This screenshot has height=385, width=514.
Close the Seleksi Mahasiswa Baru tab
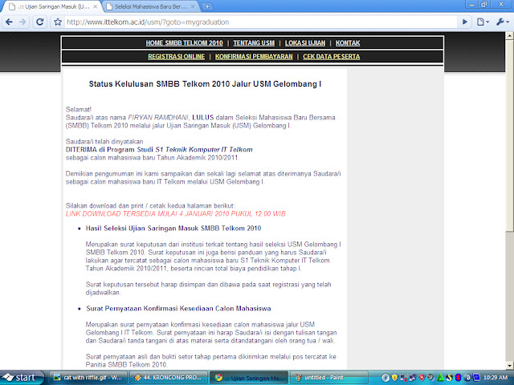(x=193, y=6)
